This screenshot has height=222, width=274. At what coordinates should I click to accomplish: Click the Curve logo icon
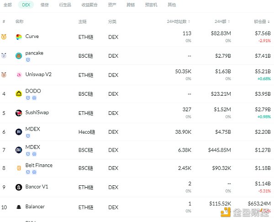19,37
